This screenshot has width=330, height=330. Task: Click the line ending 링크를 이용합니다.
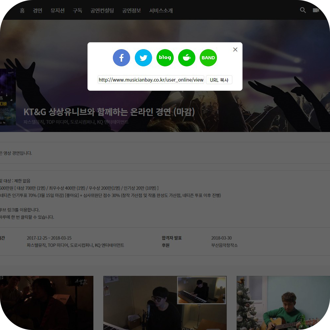[20, 210]
